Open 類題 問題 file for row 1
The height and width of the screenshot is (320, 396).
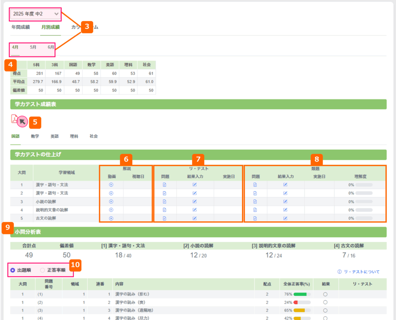[x=255, y=185]
